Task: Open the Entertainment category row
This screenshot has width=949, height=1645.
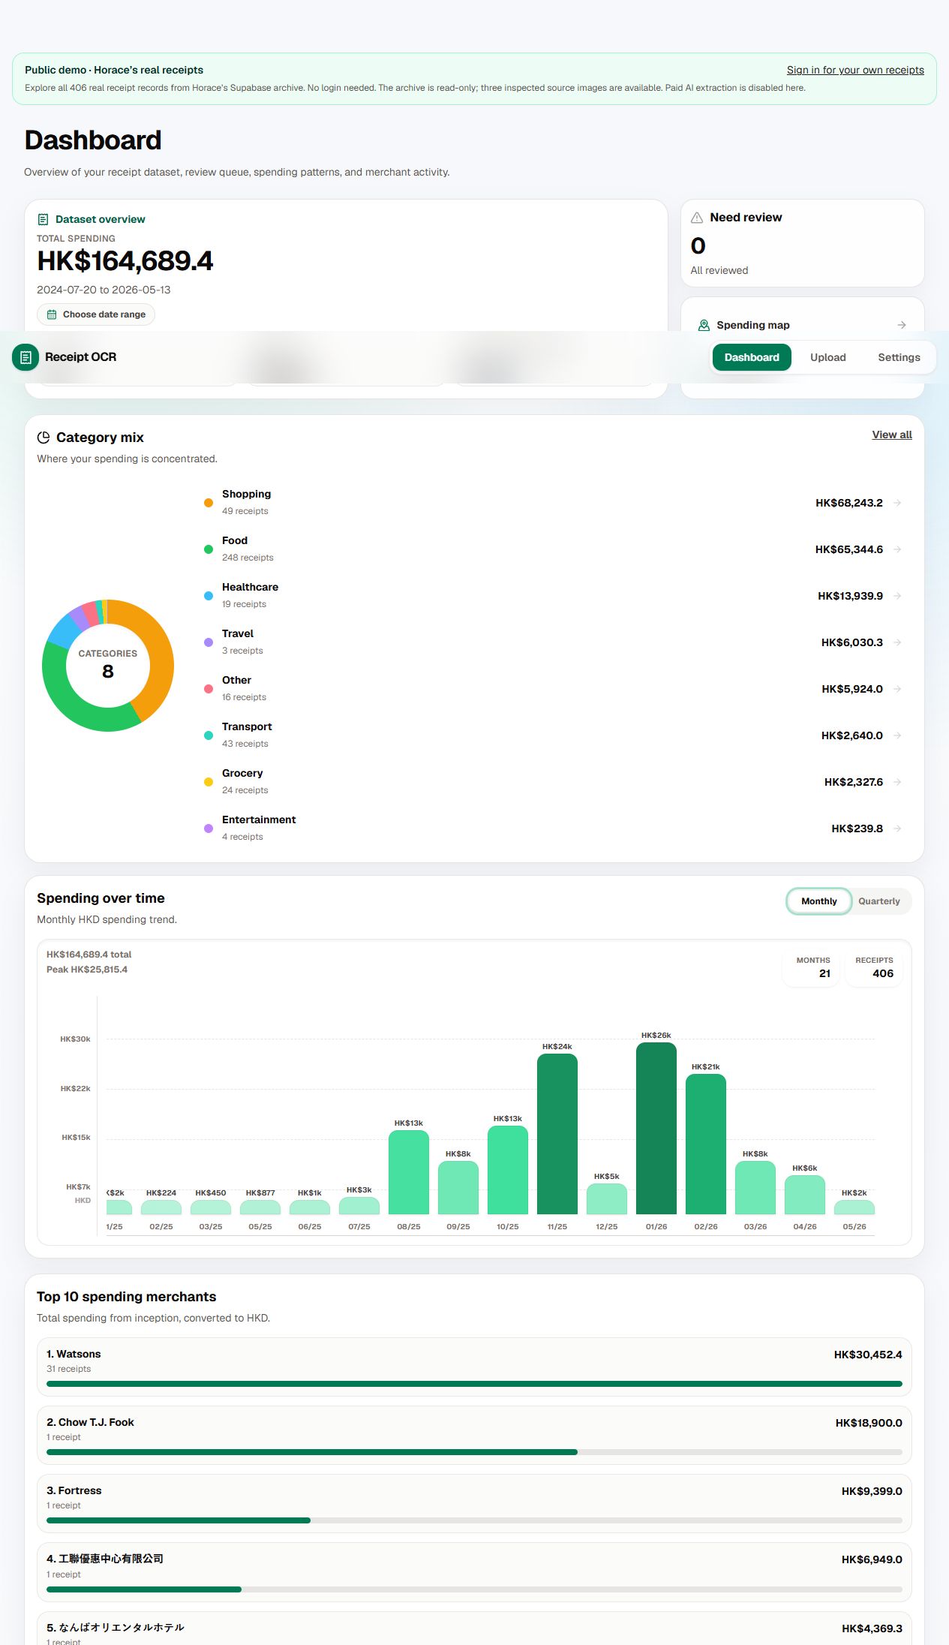Action: click(552, 829)
